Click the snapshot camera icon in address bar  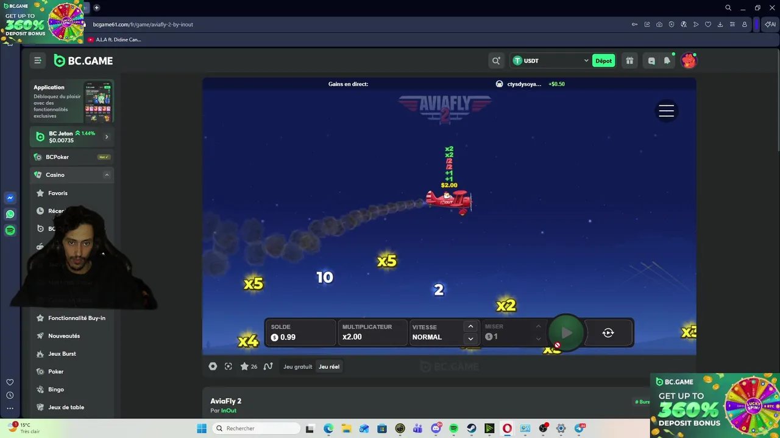pos(659,24)
